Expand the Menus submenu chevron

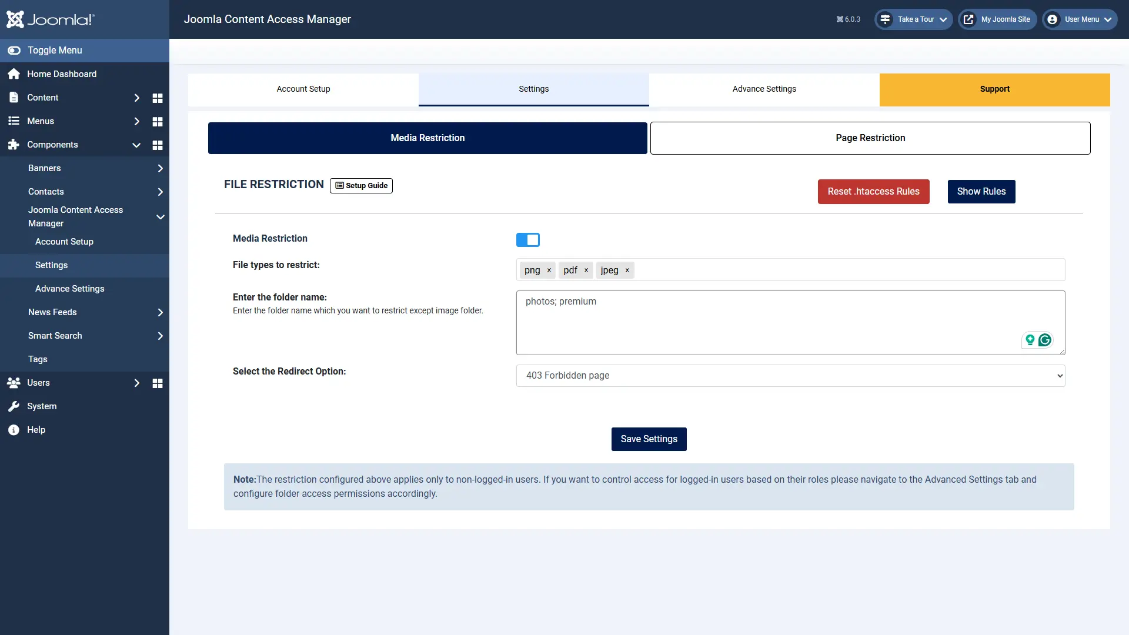pyautogui.click(x=136, y=121)
